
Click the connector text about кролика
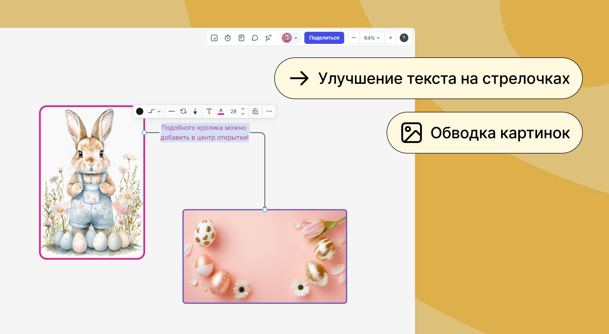[205, 133]
